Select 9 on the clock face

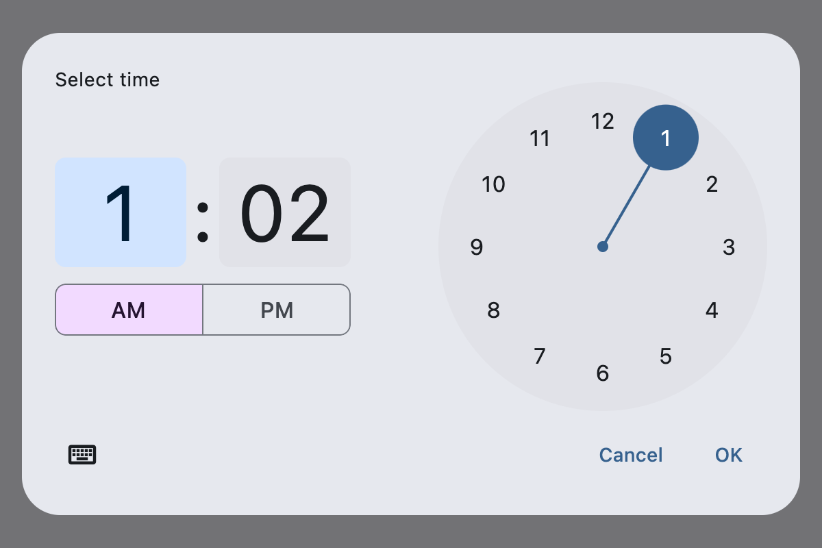[476, 247]
